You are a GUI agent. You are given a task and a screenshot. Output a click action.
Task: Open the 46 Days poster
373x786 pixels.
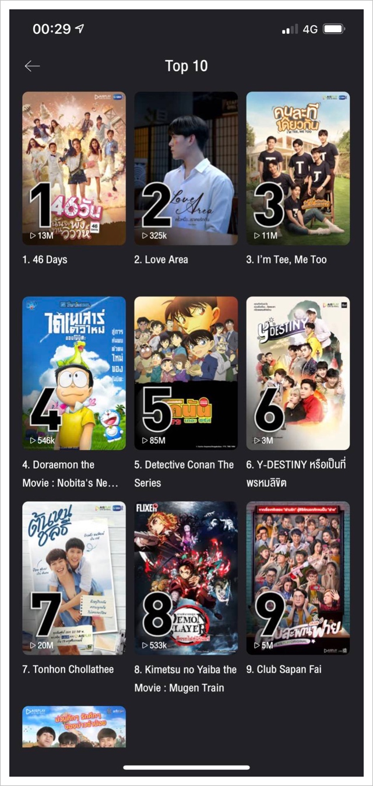click(74, 168)
